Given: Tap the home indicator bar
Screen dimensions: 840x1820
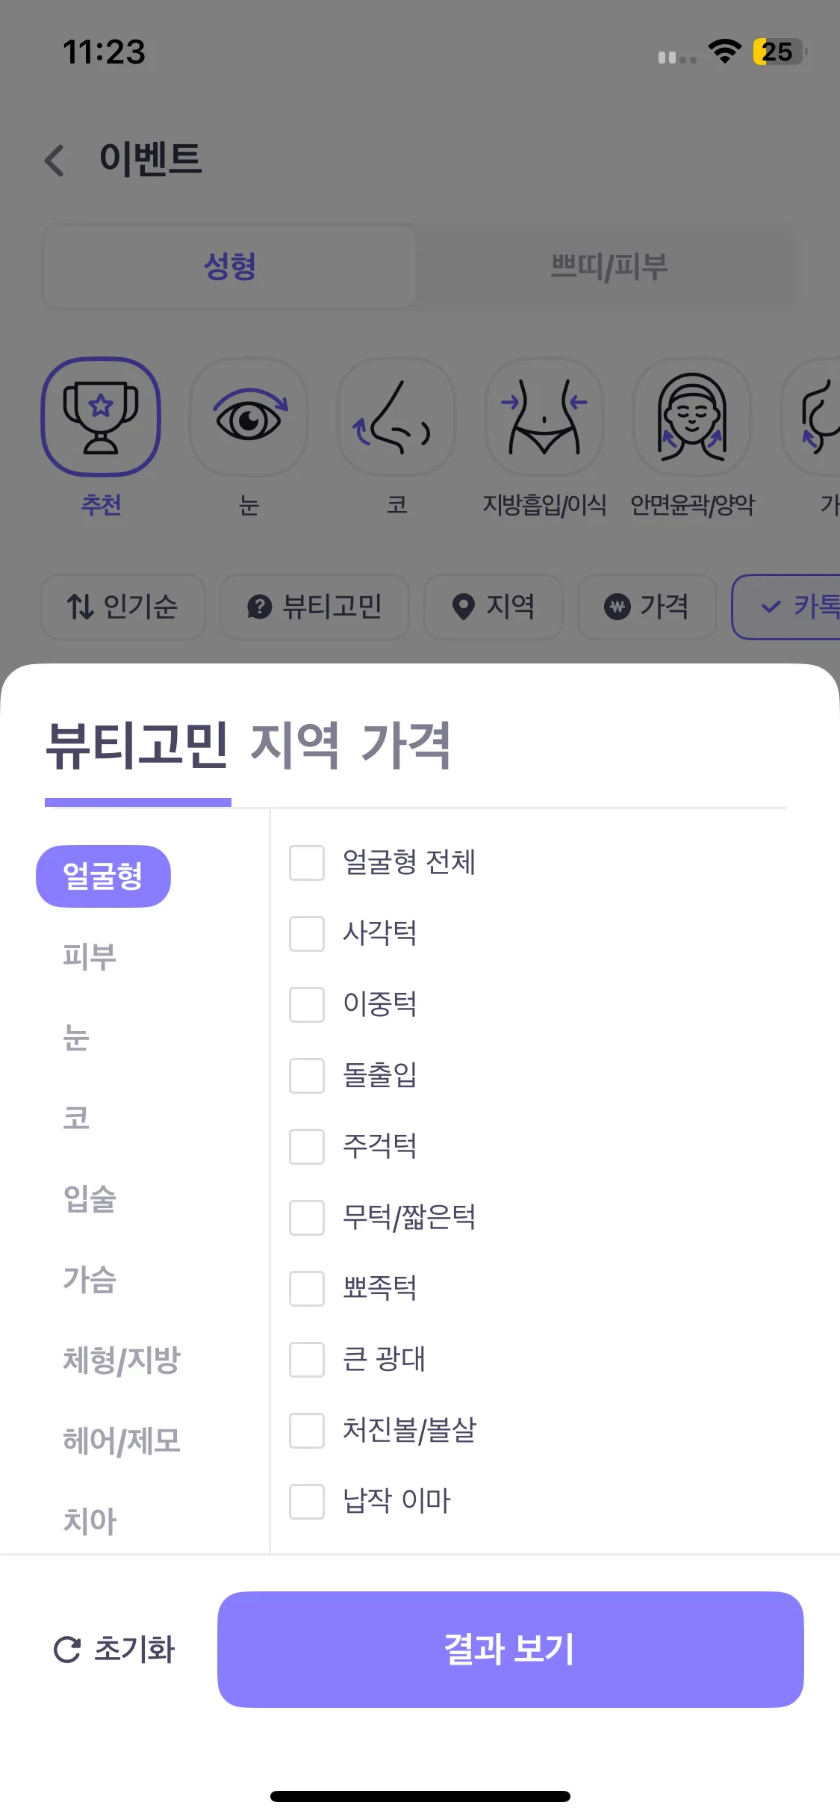Looking at the screenshot, I should tap(420, 1796).
